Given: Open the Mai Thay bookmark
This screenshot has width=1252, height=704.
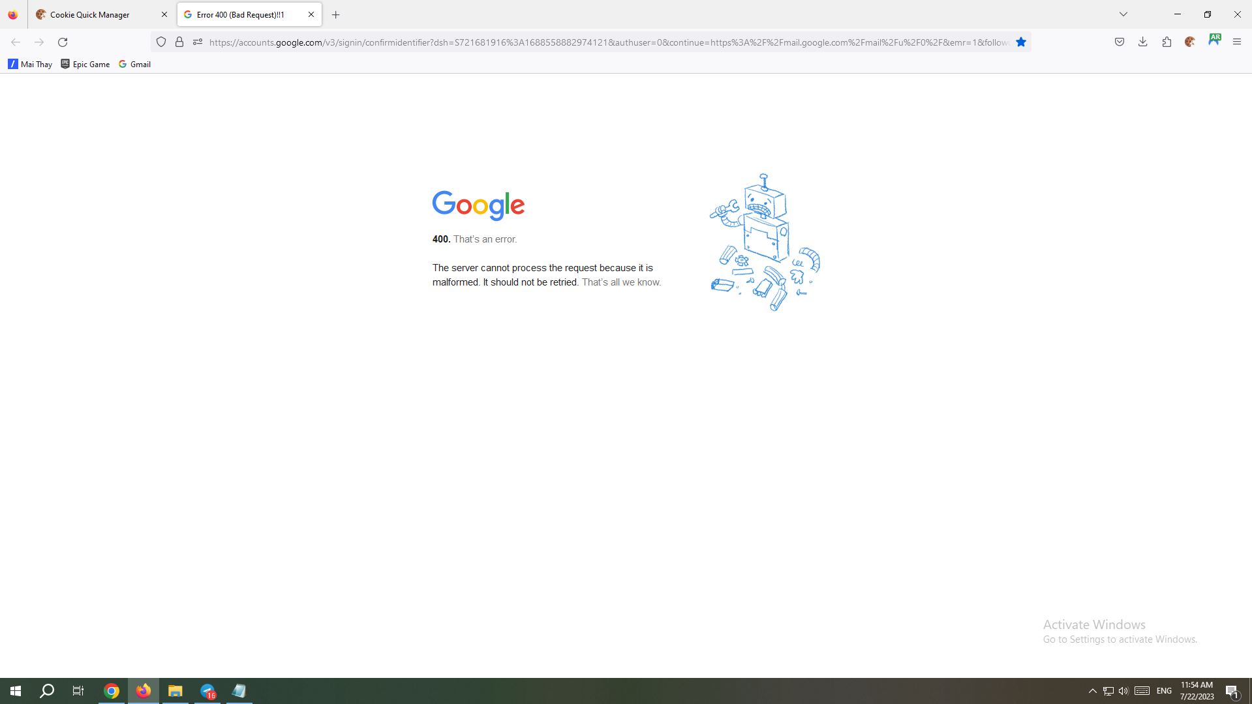Looking at the screenshot, I should (x=30, y=64).
